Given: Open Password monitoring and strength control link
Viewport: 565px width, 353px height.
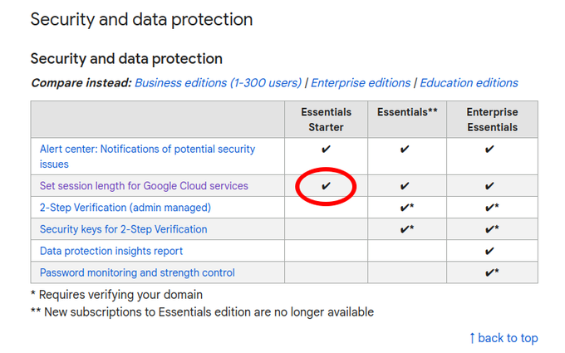Looking at the screenshot, I should click(137, 272).
